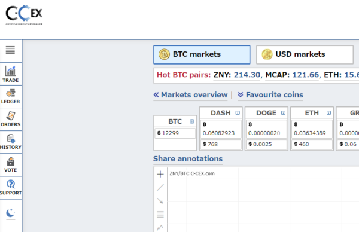Open the Orders section in the sidebar
Viewport: 359px width, 232px height.
click(x=11, y=120)
